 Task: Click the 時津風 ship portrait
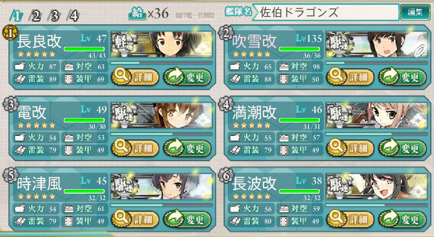(x=161, y=187)
